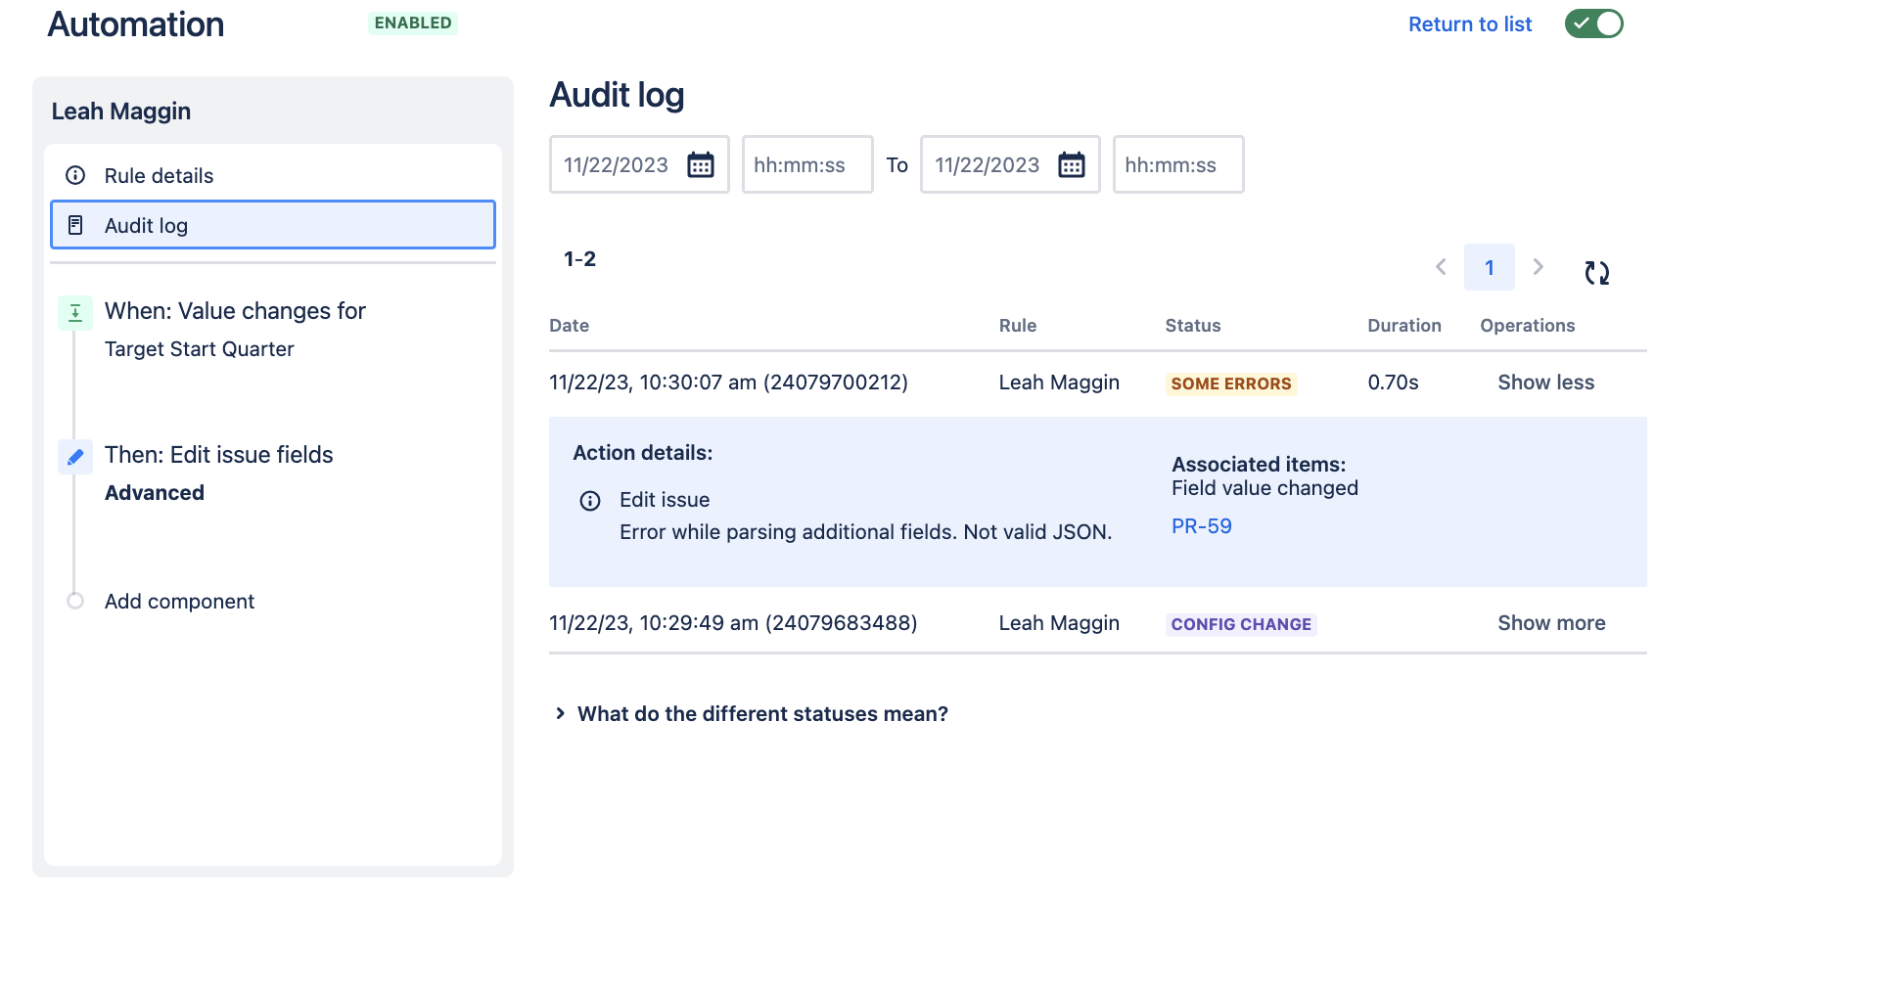The width and height of the screenshot is (1885, 992).
Task: Click the Return to list link
Action: (x=1470, y=23)
